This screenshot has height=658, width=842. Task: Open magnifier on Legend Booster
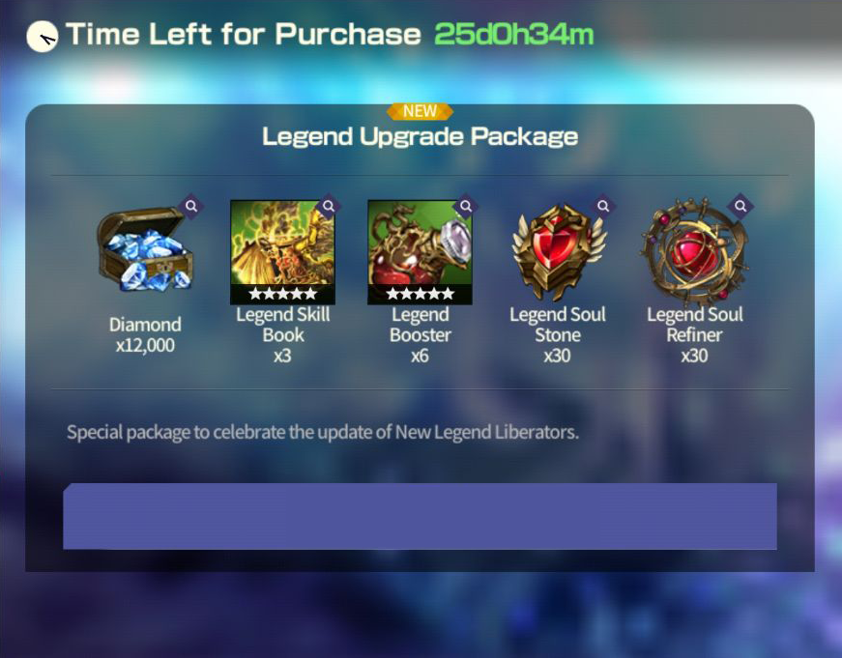[466, 206]
